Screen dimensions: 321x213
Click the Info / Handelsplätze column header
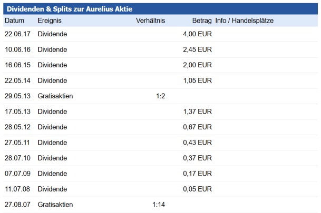tap(245, 21)
